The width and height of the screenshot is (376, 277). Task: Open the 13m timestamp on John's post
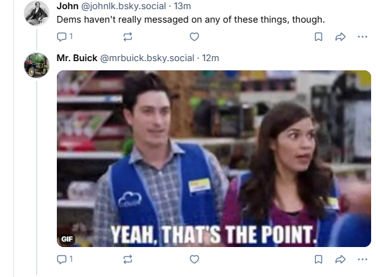click(x=182, y=6)
